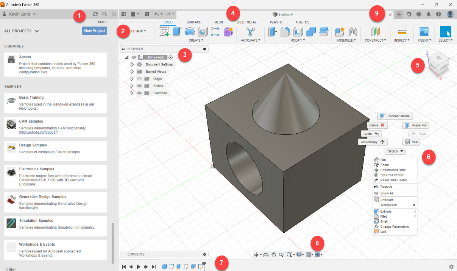Switch to the MESH tab
The width and height of the screenshot is (457, 271).
218,22
